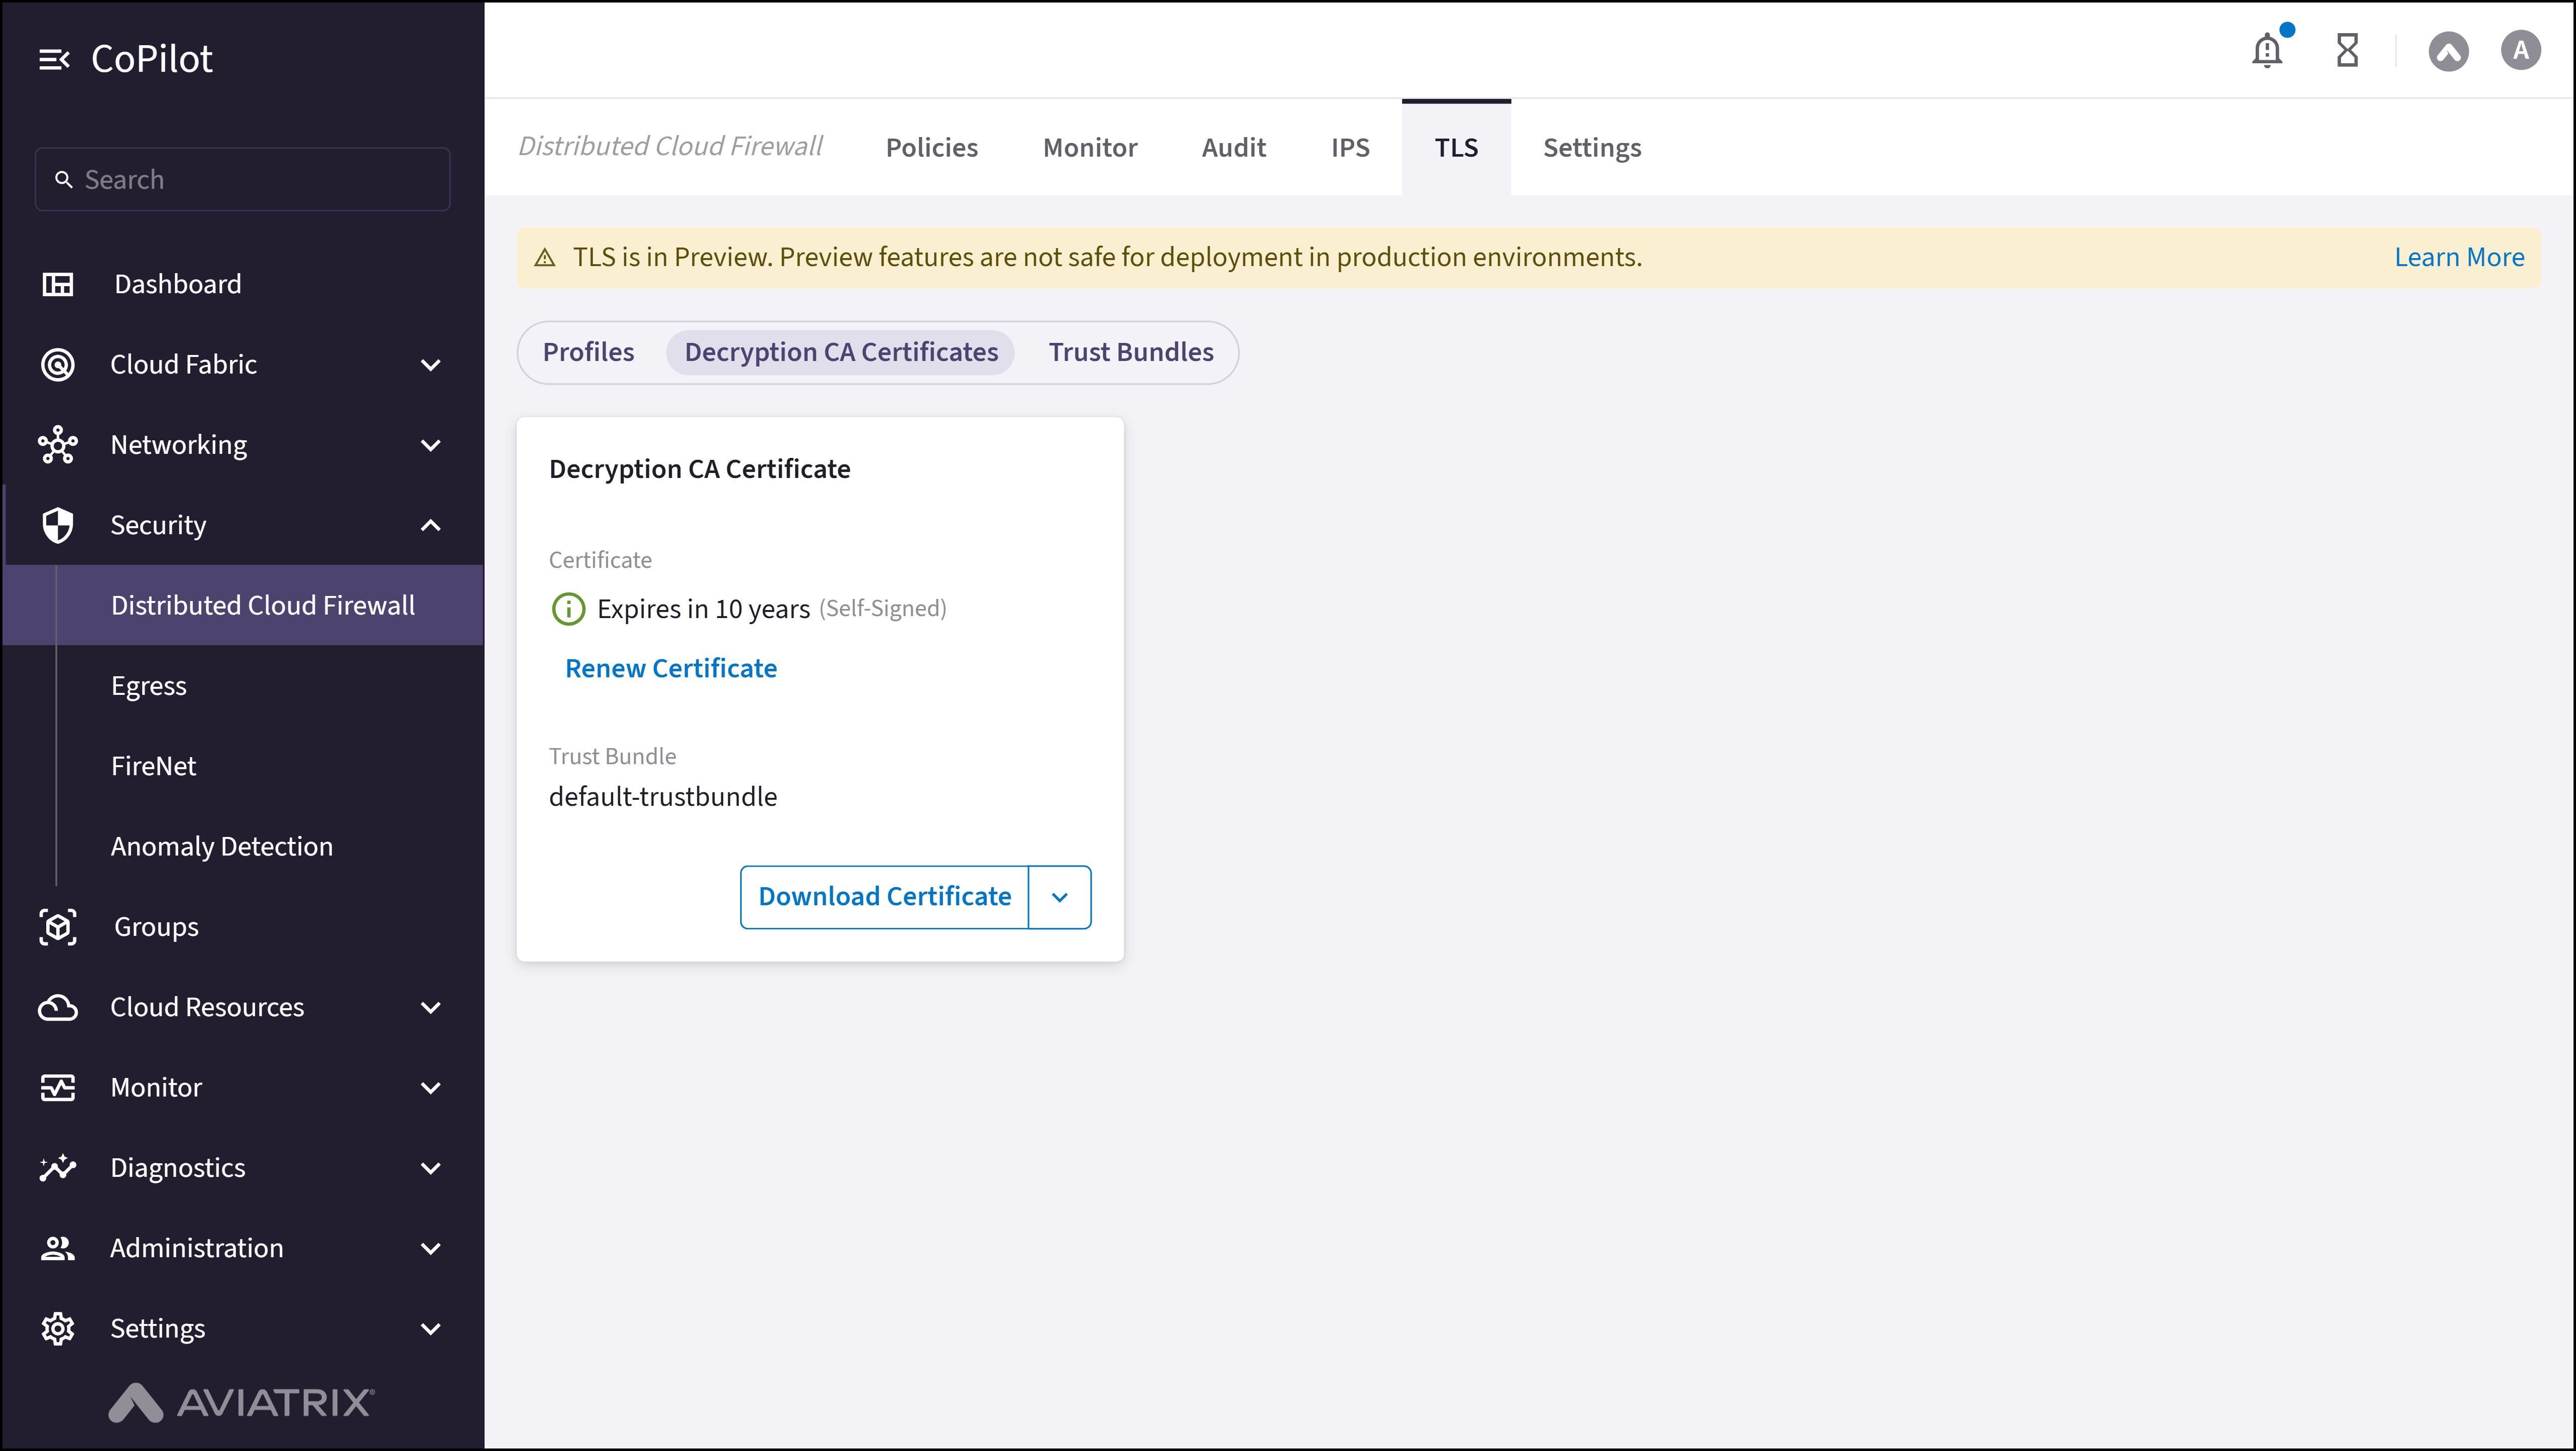Focus the sidebar Search field
2576x1451 pixels.
coord(243,179)
